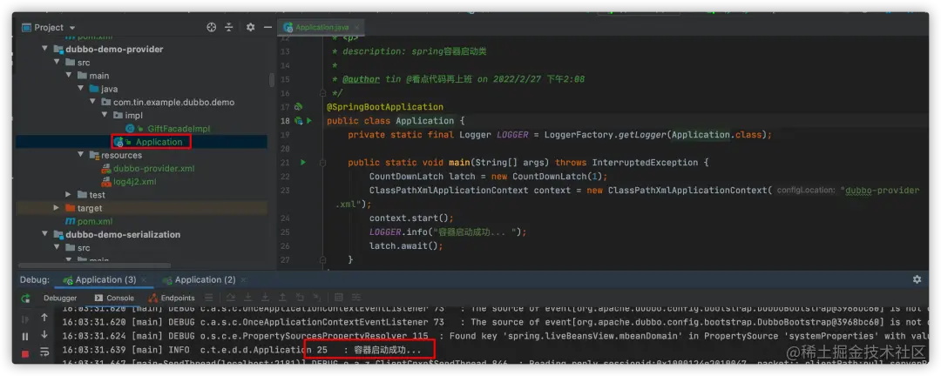941x376 pixels.
Task: Run main method from line 21 gutter
Action: pyautogui.click(x=303, y=163)
